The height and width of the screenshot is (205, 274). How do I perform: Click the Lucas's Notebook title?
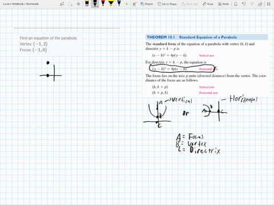[x=21, y=4]
